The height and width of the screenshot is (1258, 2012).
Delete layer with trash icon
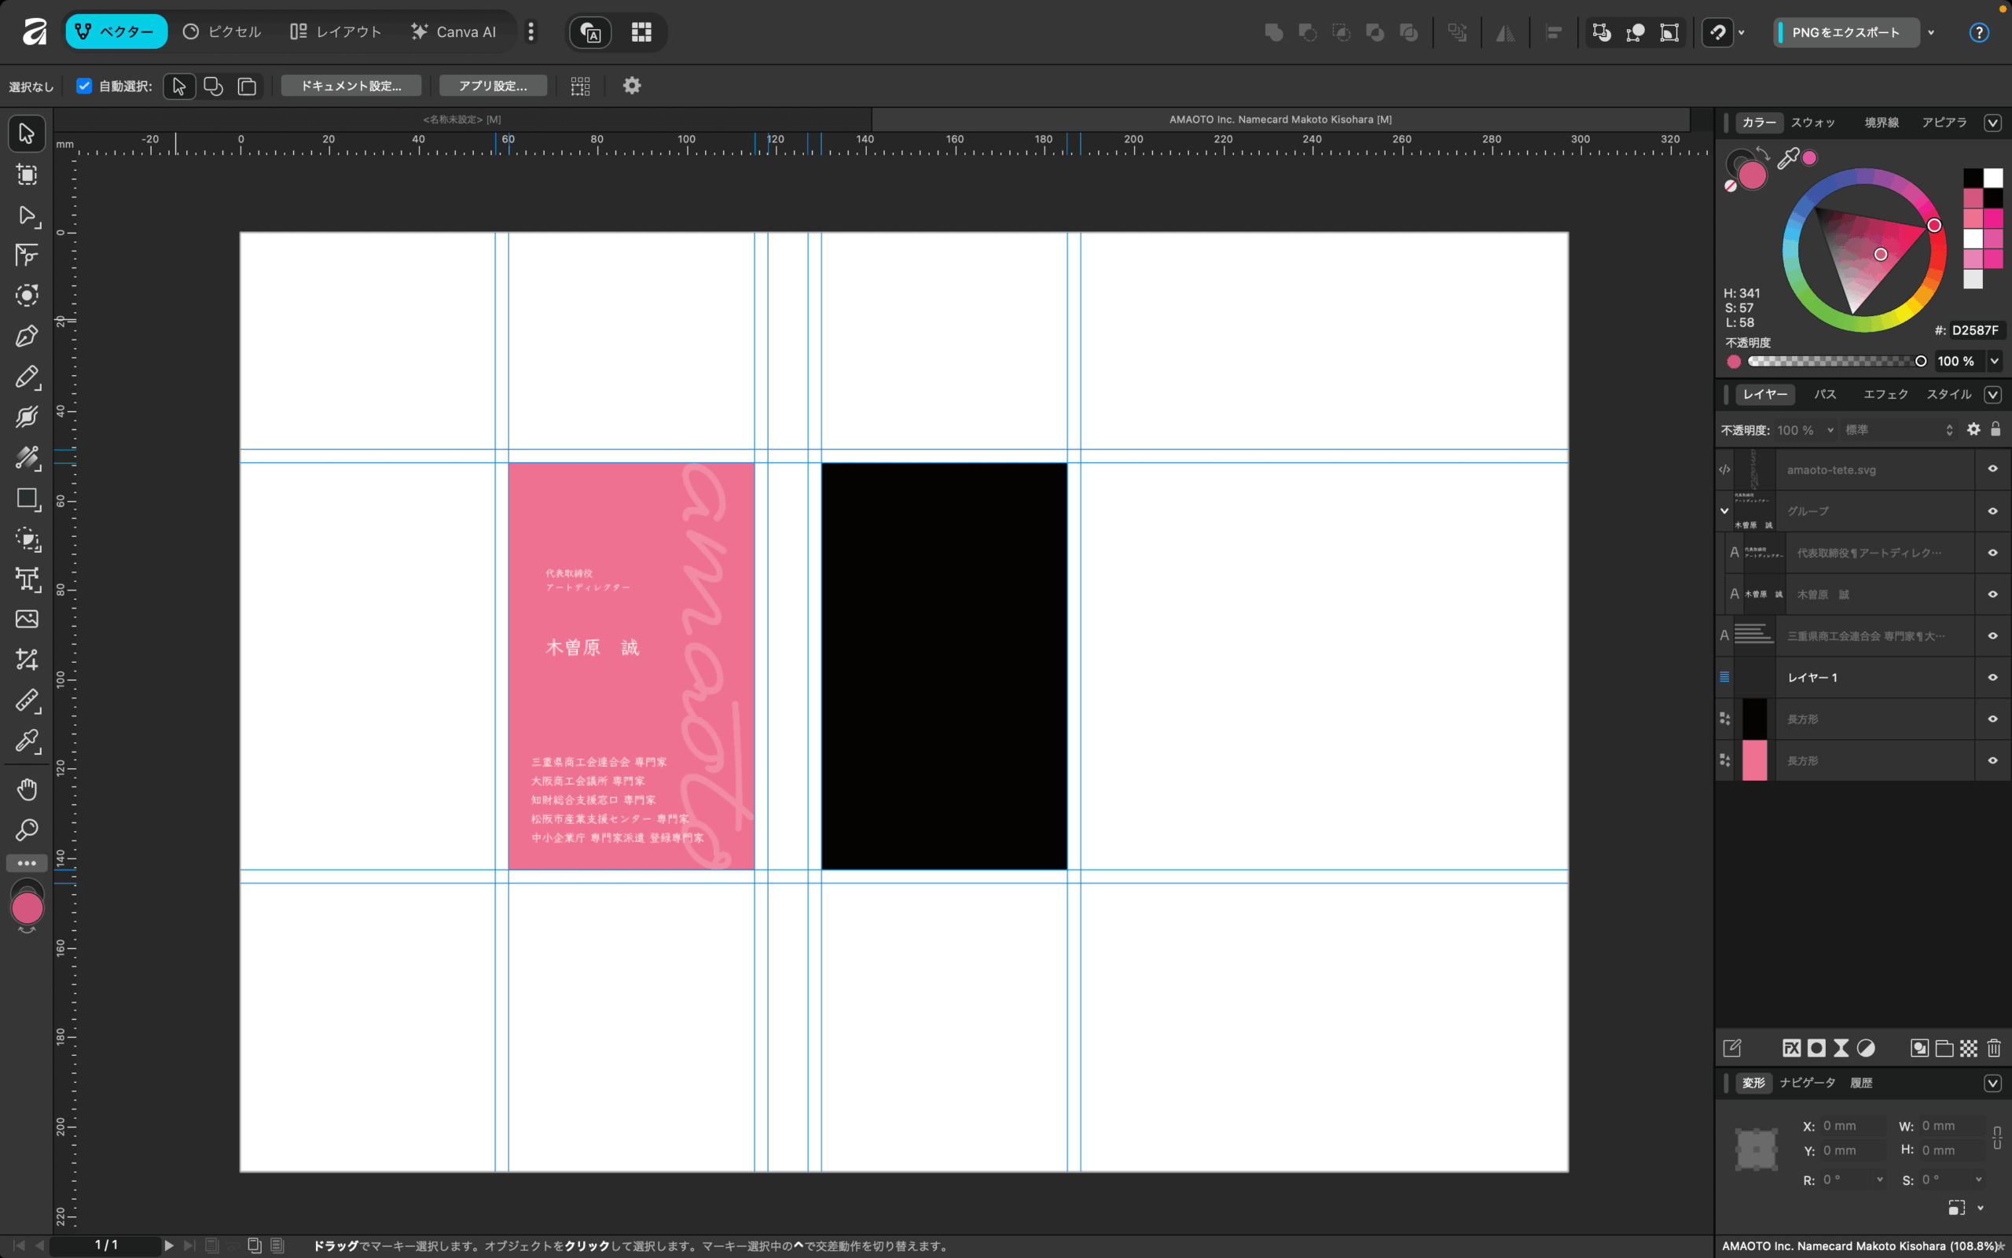pos(1994,1048)
